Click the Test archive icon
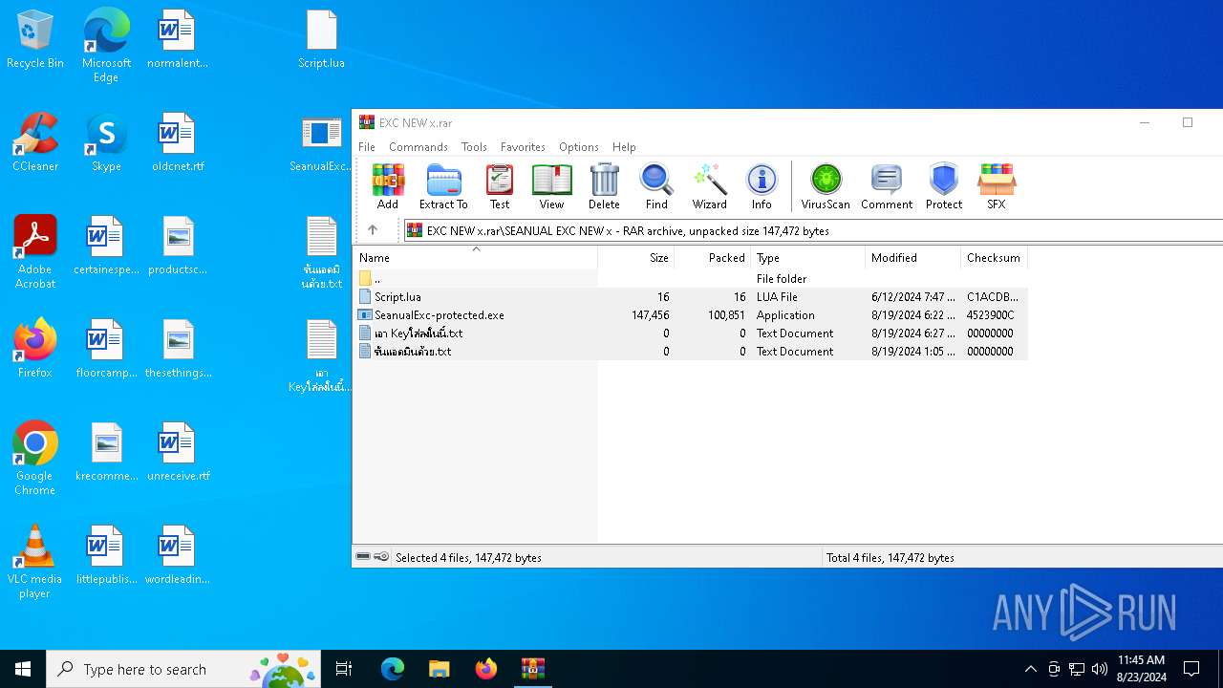 click(x=500, y=186)
